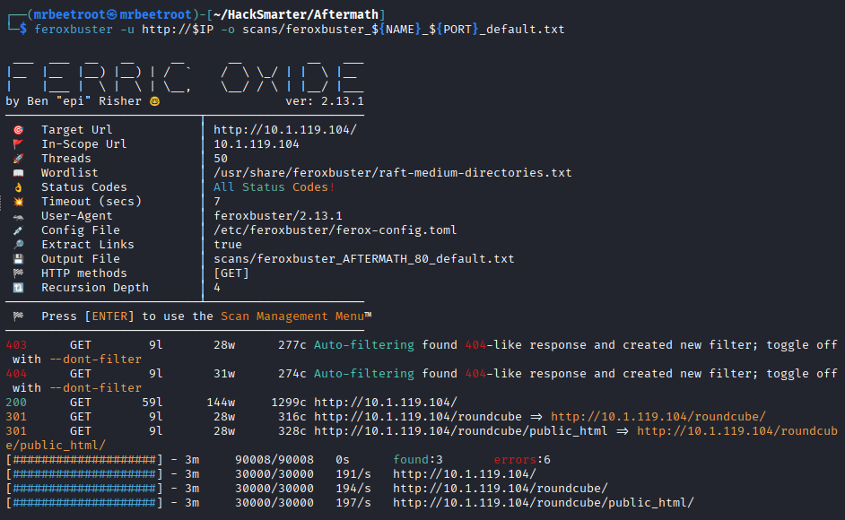This screenshot has width=845, height=520.
Task: Click the recursion icon beside Recursion Depth
Action: pyautogui.click(x=18, y=288)
